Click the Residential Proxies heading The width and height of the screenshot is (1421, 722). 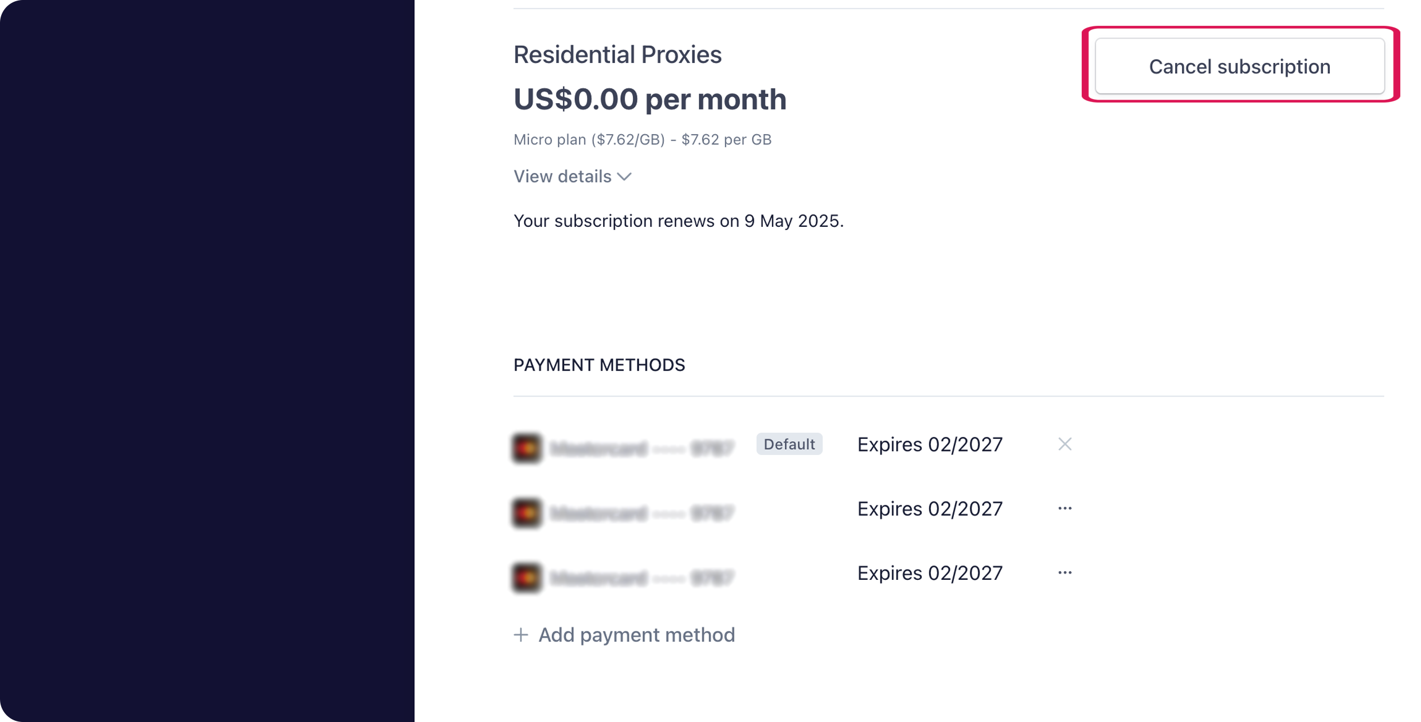(x=617, y=55)
